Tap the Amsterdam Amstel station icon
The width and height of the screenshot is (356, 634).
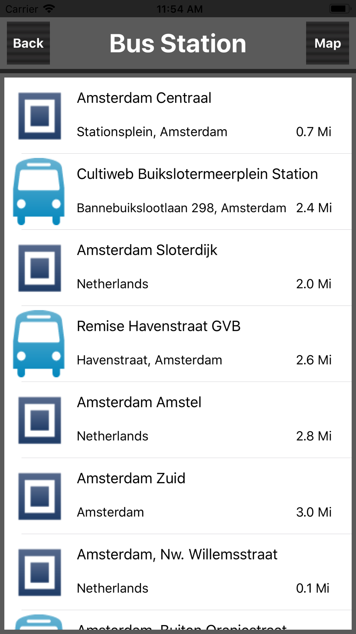pyautogui.click(x=40, y=420)
